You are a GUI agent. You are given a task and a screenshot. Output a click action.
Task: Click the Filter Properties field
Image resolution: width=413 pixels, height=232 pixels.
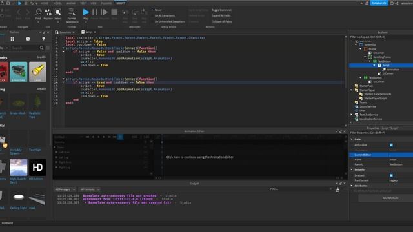pyautogui.click(x=381, y=133)
